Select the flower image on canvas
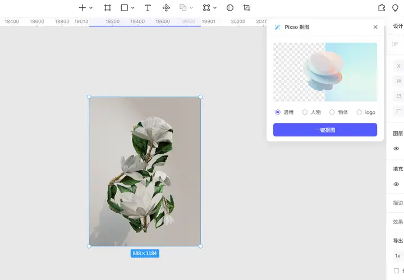The width and height of the screenshot is (404, 280). pyautogui.click(x=145, y=172)
